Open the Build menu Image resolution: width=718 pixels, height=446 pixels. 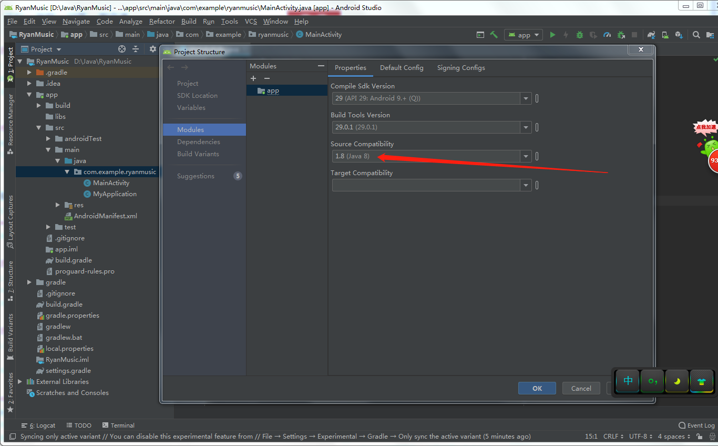point(189,22)
